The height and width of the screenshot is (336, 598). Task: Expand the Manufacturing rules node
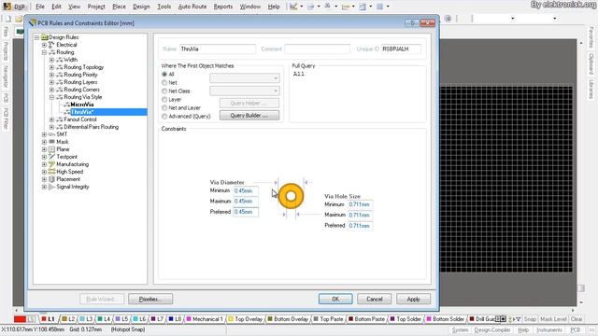pyautogui.click(x=44, y=164)
